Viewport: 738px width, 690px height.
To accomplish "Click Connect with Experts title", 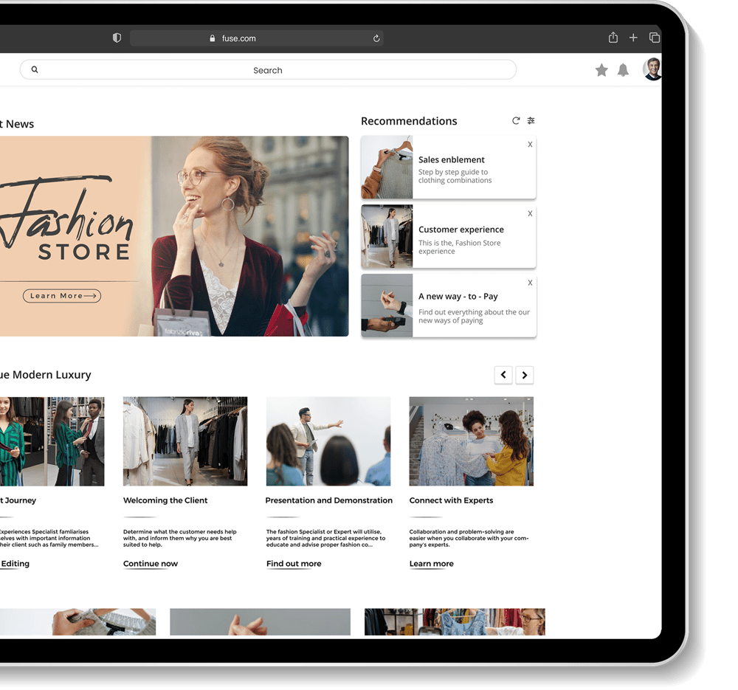I will pos(451,500).
